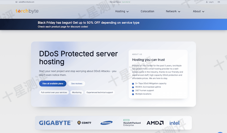Open the About dropdown menu
This screenshot has height=133, width=227.
point(198,11)
